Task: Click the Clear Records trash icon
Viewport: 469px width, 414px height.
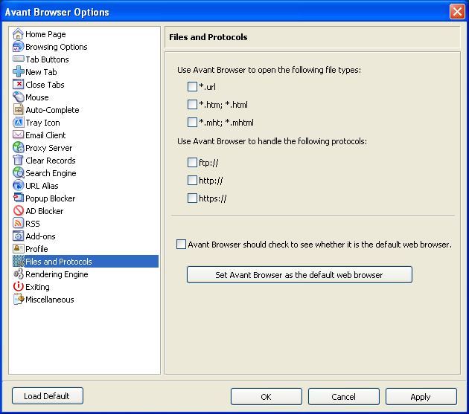Action: [x=18, y=161]
